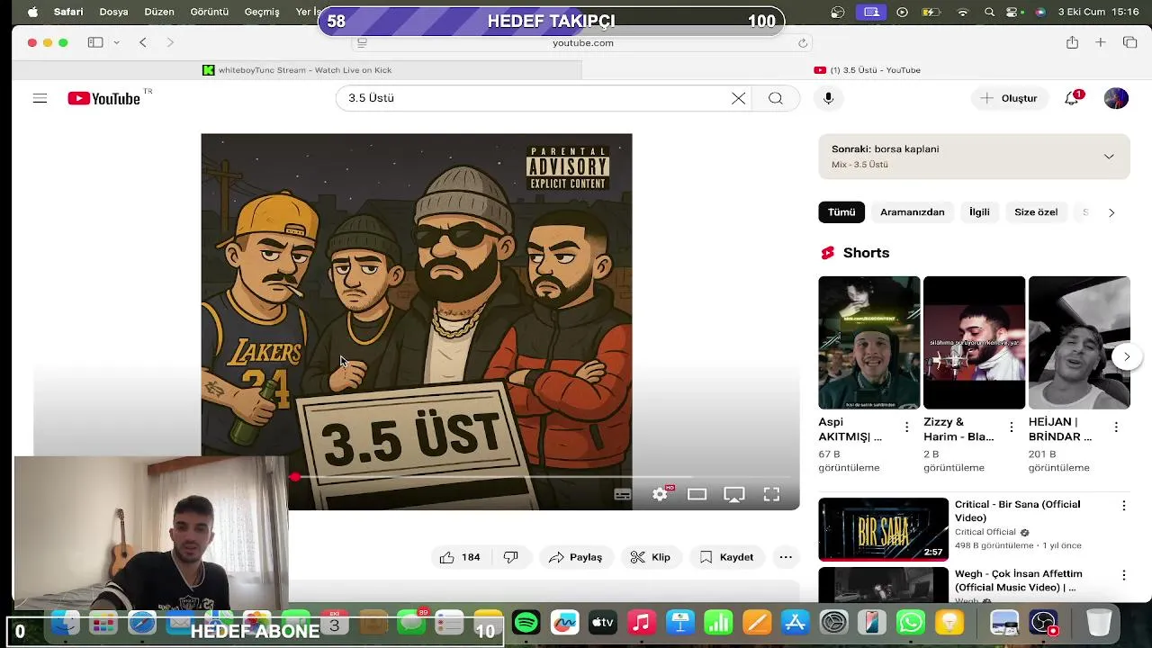This screenshot has height=648, width=1152.
Task: Open the Safari tab group dropdown arrow
Action: [116, 42]
